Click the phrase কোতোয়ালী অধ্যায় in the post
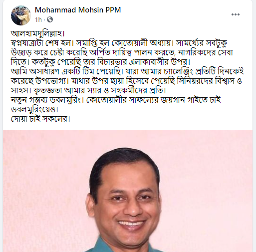 (x=141, y=43)
